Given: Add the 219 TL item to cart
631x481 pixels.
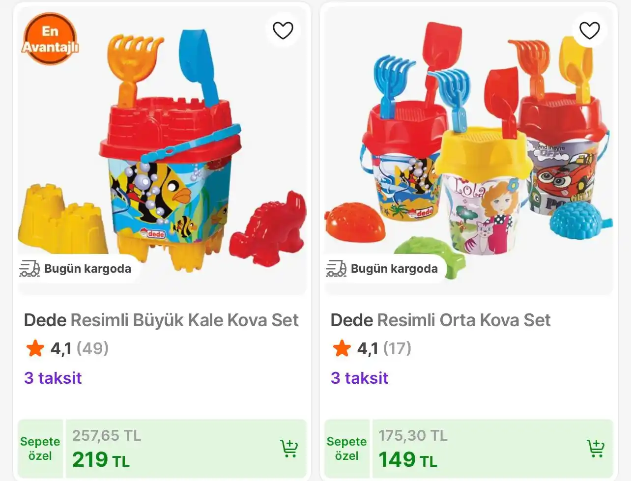Looking at the screenshot, I should 289,448.
